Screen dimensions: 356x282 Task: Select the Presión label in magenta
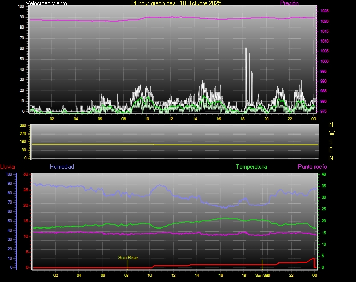click(289, 3)
